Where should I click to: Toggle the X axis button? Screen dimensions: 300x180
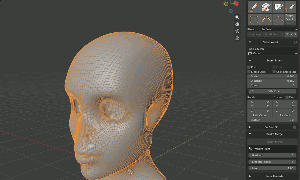[287, 35]
